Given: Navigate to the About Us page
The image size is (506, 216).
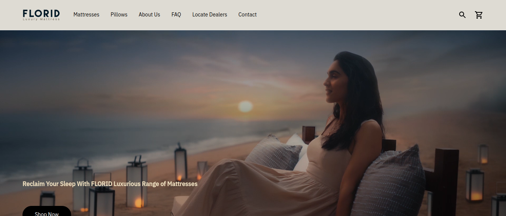Looking at the screenshot, I should point(149,15).
